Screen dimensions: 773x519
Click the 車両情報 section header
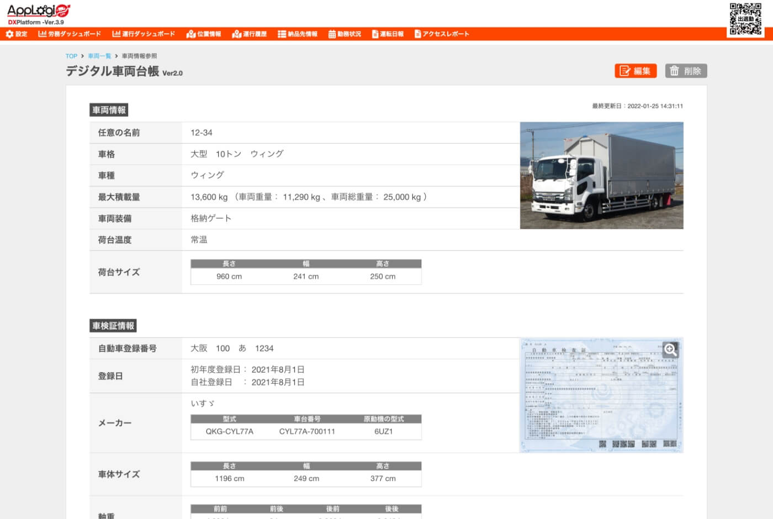pos(109,110)
